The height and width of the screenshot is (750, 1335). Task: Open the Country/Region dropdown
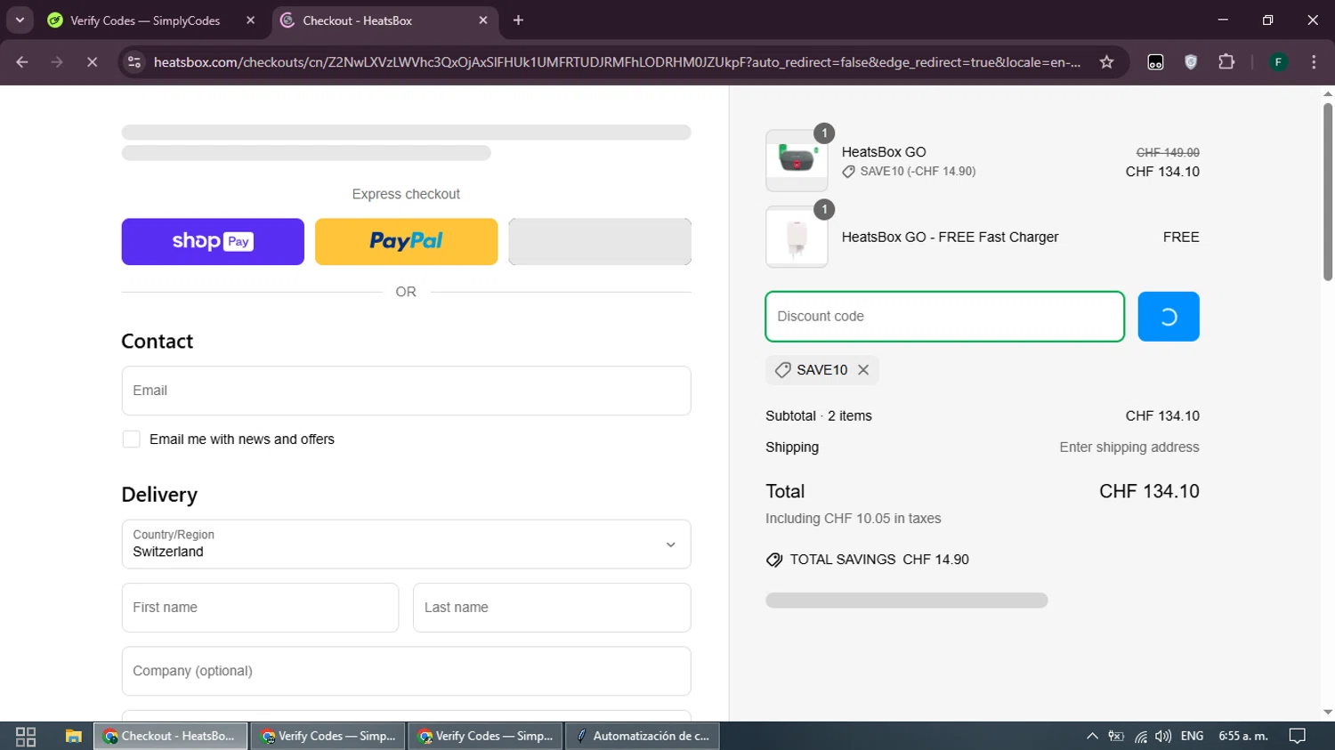[x=406, y=544]
